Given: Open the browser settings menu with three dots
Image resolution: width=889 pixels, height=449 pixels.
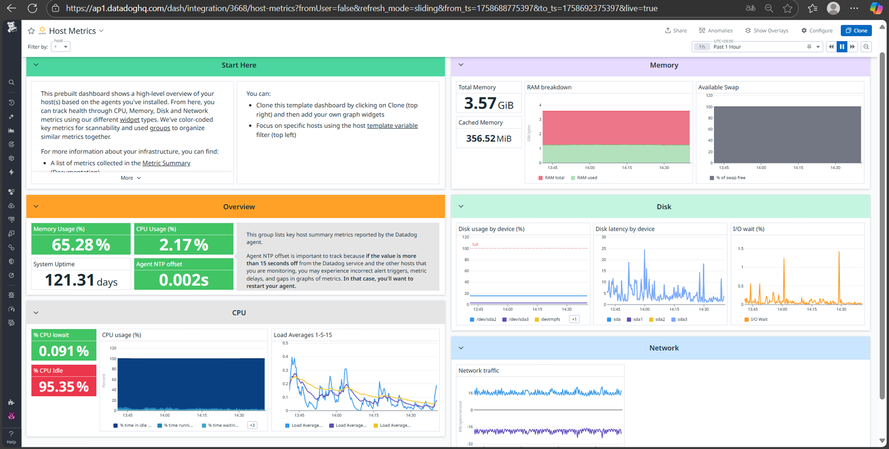Looking at the screenshot, I should point(854,8).
